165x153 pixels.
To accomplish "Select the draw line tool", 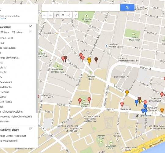I will (69, 15).
